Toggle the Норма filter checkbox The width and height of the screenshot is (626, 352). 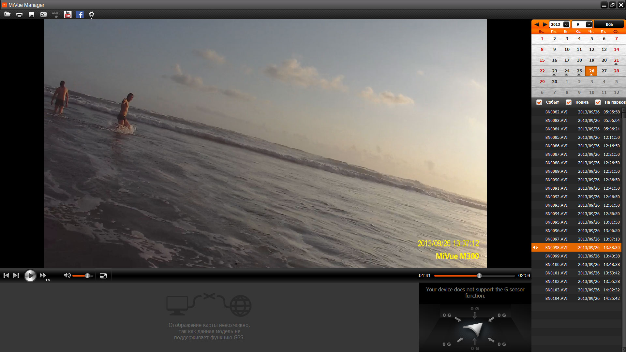(x=569, y=102)
